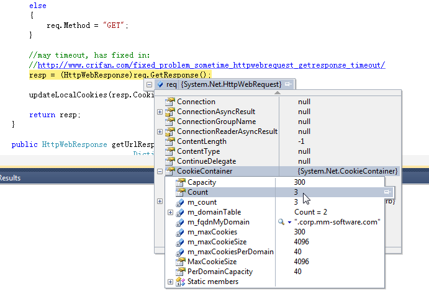Click the "return resp;" code line
Screen dimensions: 429x302
click(55, 115)
